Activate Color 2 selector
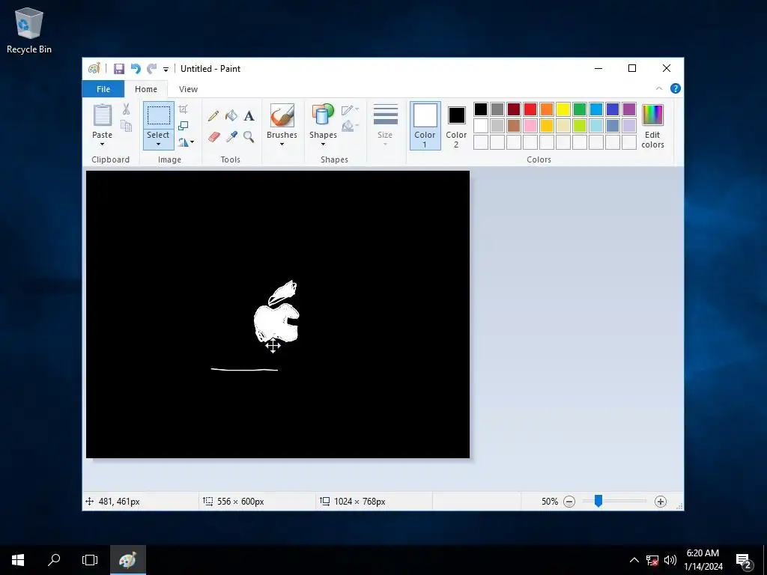This screenshot has height=575, width=767. [456, 126]
